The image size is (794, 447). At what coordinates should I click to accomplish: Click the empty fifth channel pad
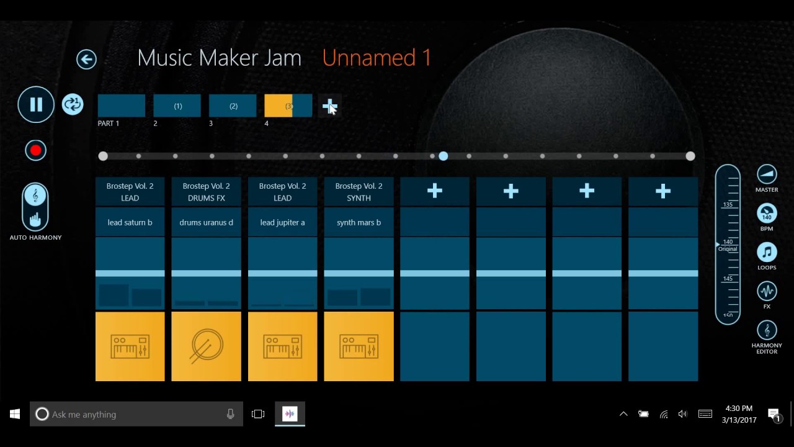(435, 346)
